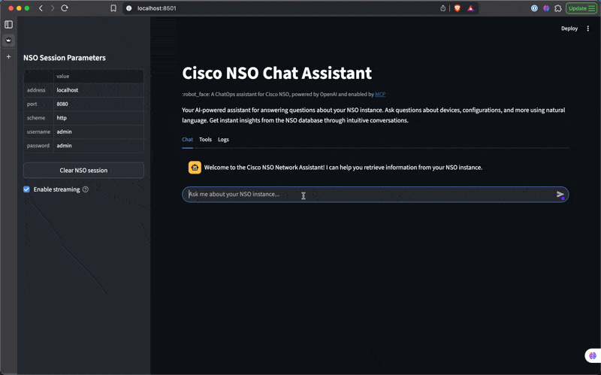Image resolution: width=601 pixels, height=375 pixels.
Task: Click the Deploy button
Action: [x=569, y=29]
